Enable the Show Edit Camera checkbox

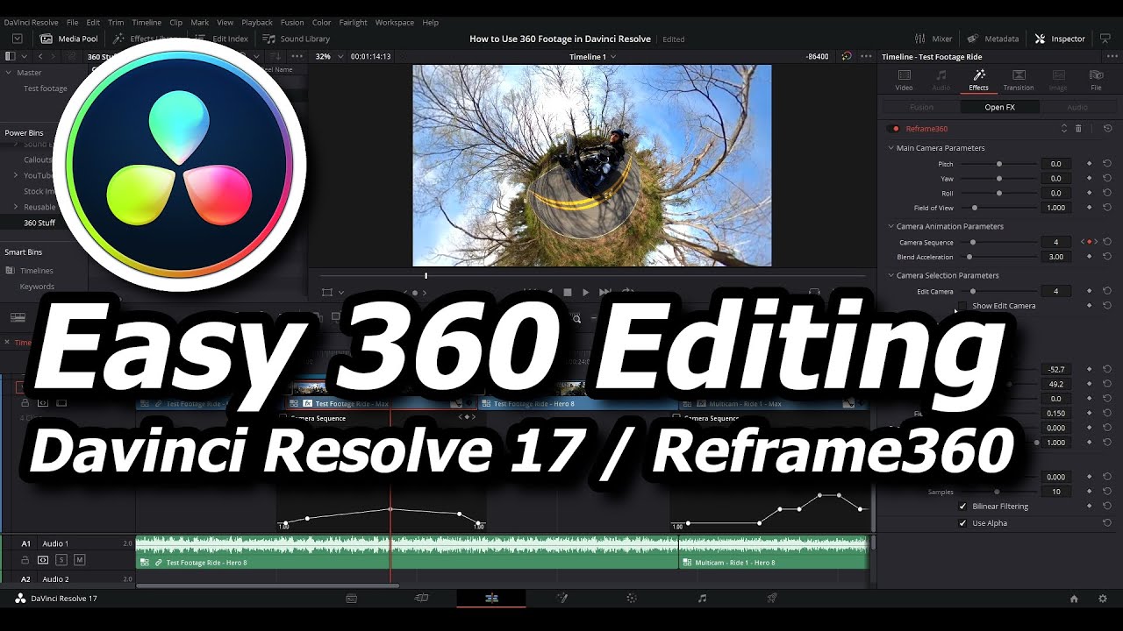(962, 306)
